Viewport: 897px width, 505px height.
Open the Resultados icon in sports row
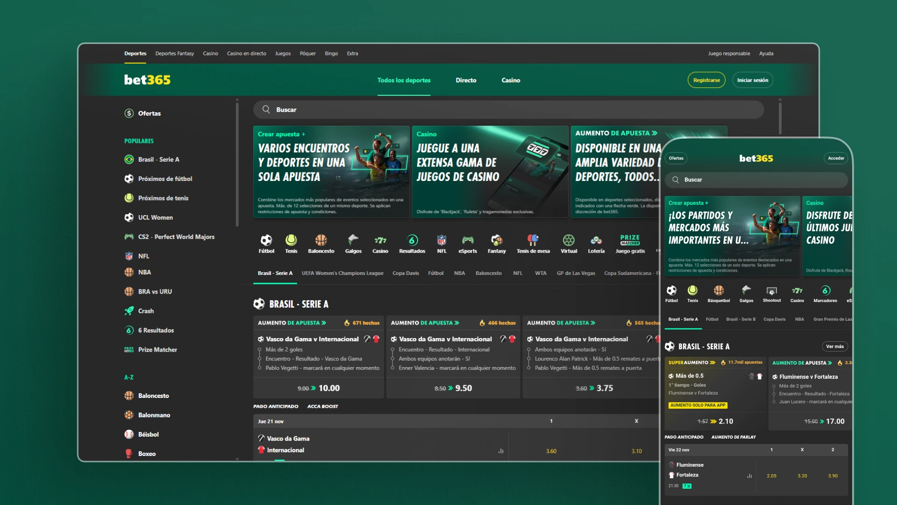tap(412, 240)
